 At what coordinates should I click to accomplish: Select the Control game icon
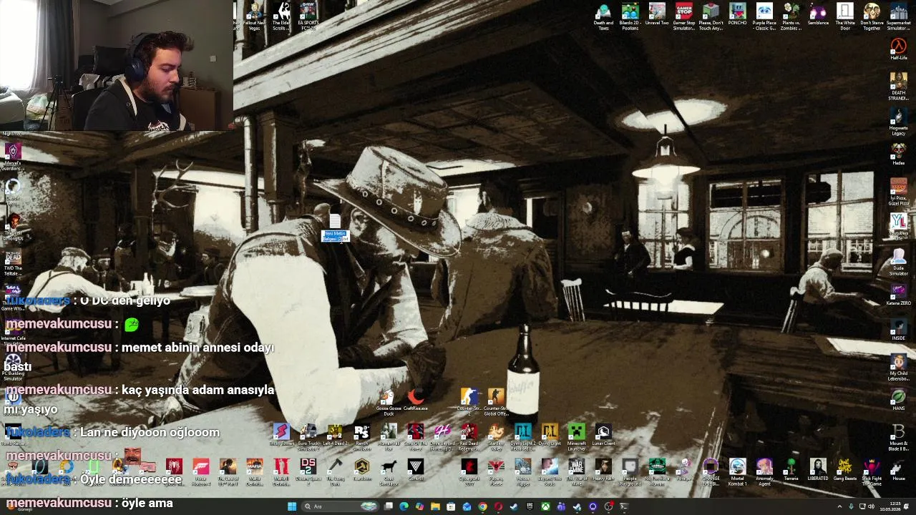pos(415,470)
